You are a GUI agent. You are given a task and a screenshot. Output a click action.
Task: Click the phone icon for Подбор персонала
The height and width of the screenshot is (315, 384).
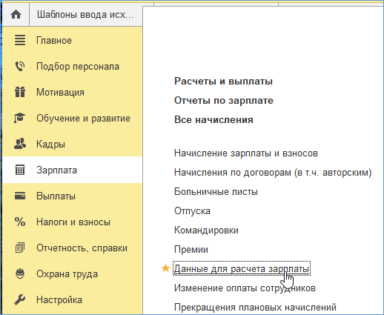coord(20,66)
